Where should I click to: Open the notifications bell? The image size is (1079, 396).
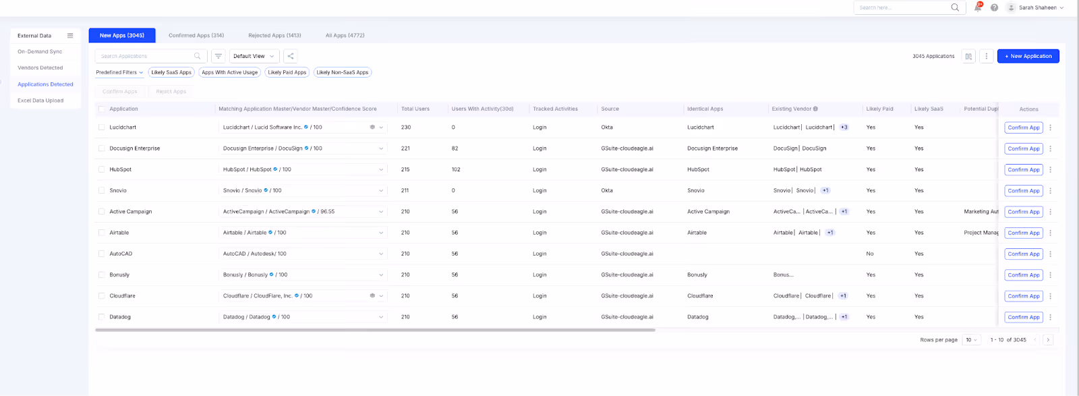point(978,7)
